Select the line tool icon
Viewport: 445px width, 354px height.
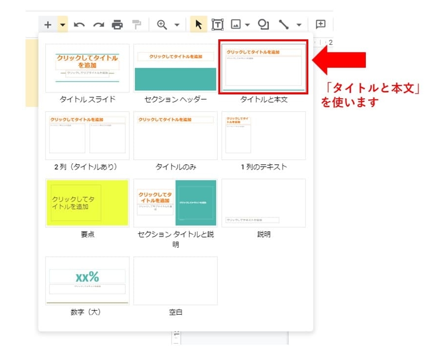pyautogui.click(x=284, y=25)
